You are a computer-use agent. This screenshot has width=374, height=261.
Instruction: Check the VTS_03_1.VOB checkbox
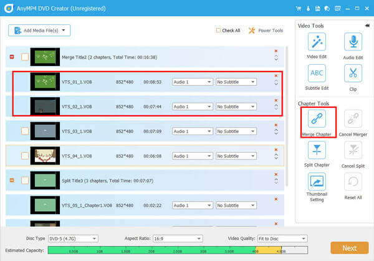pyautogui.click(x=25, y=131)
